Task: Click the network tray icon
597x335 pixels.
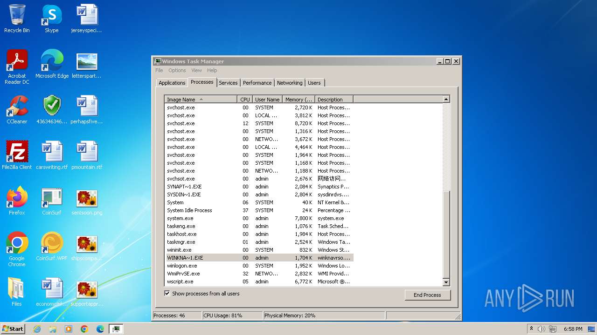Action: [553, 329]
